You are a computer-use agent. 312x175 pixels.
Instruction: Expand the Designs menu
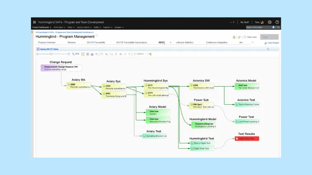[119, 28]
